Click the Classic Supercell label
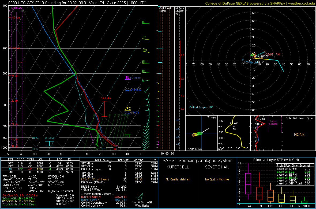This screenshot has width=316, height=209. pos(273,123)
